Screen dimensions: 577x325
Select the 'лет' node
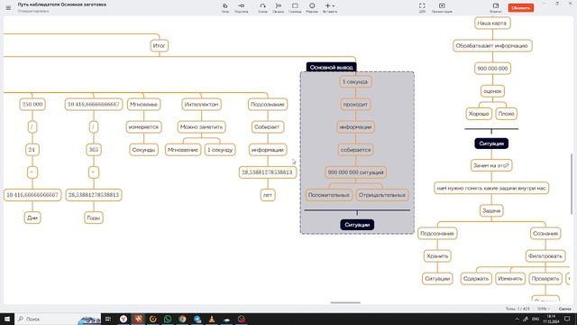(268, 195)
